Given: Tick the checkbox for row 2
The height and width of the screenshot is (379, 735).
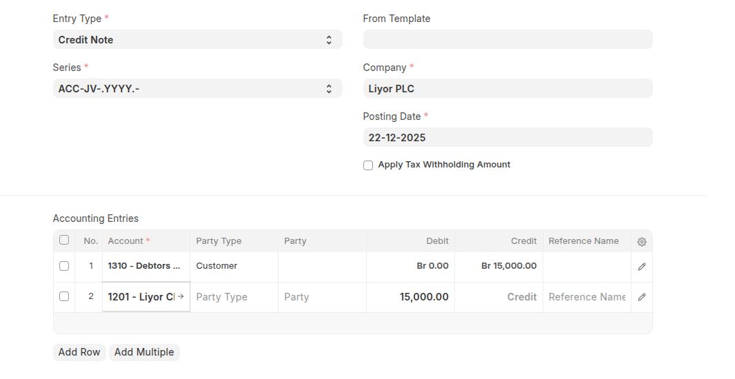Looking at the screenshot, I should click(x=64, y=297).
